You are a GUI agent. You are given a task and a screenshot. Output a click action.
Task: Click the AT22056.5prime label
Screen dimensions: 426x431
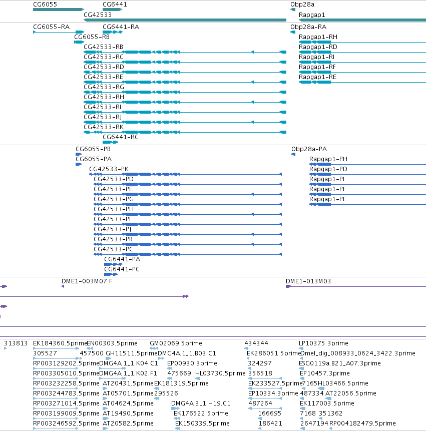(x=351, y=393)
